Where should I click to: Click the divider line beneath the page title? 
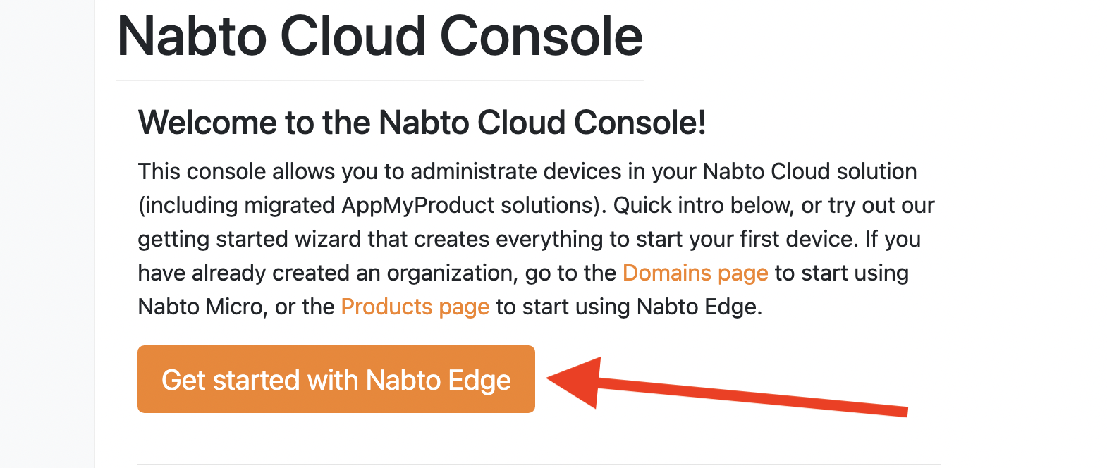tap(379, 80)
